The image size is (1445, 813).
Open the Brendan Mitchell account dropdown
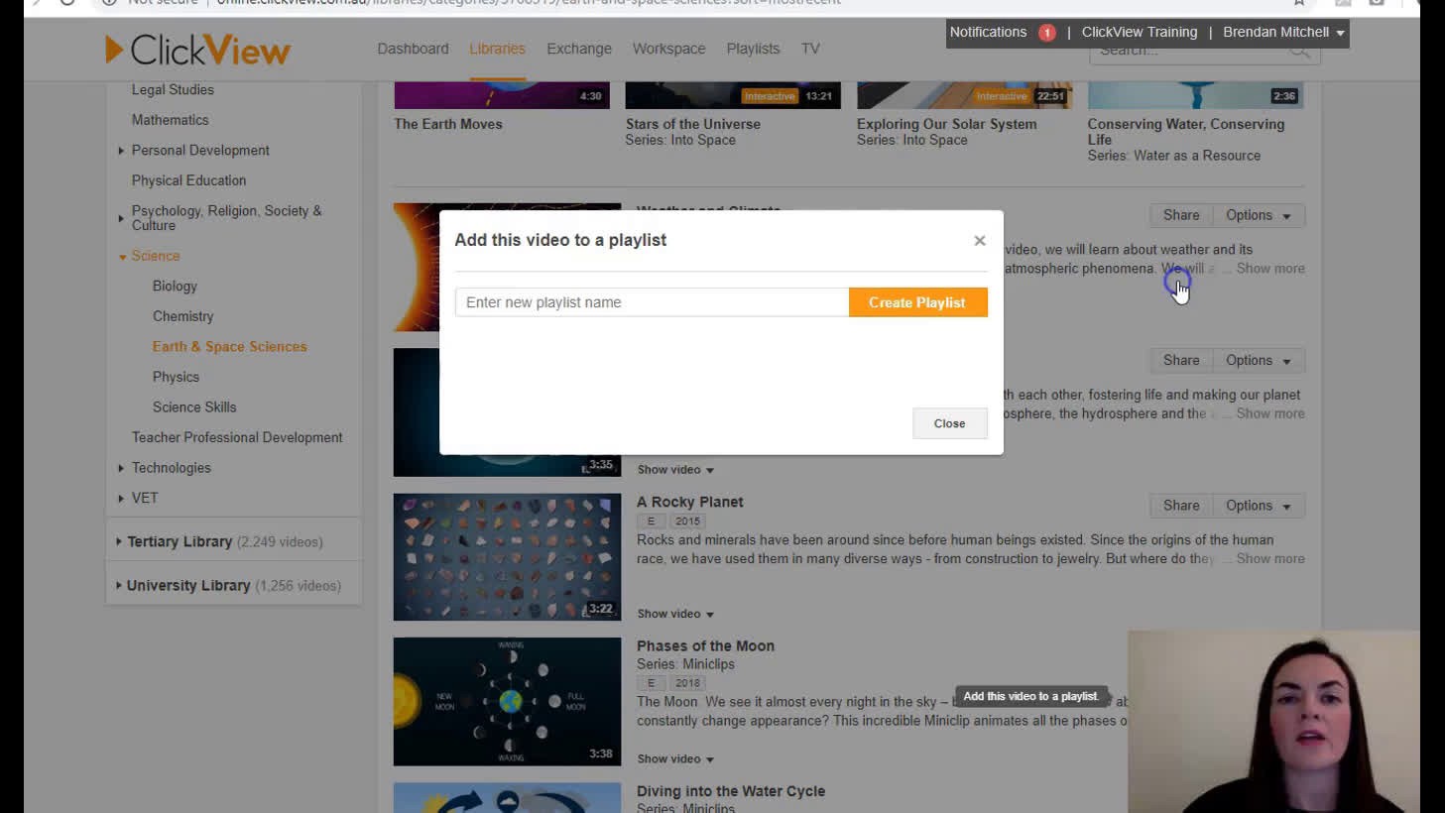pos(1283,32)
